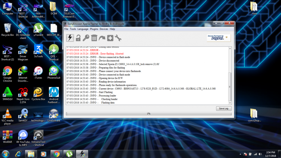Click the Flash device lightning icon
The height and width of the screenshot is (158, 281).
click(x=70, y=38)
